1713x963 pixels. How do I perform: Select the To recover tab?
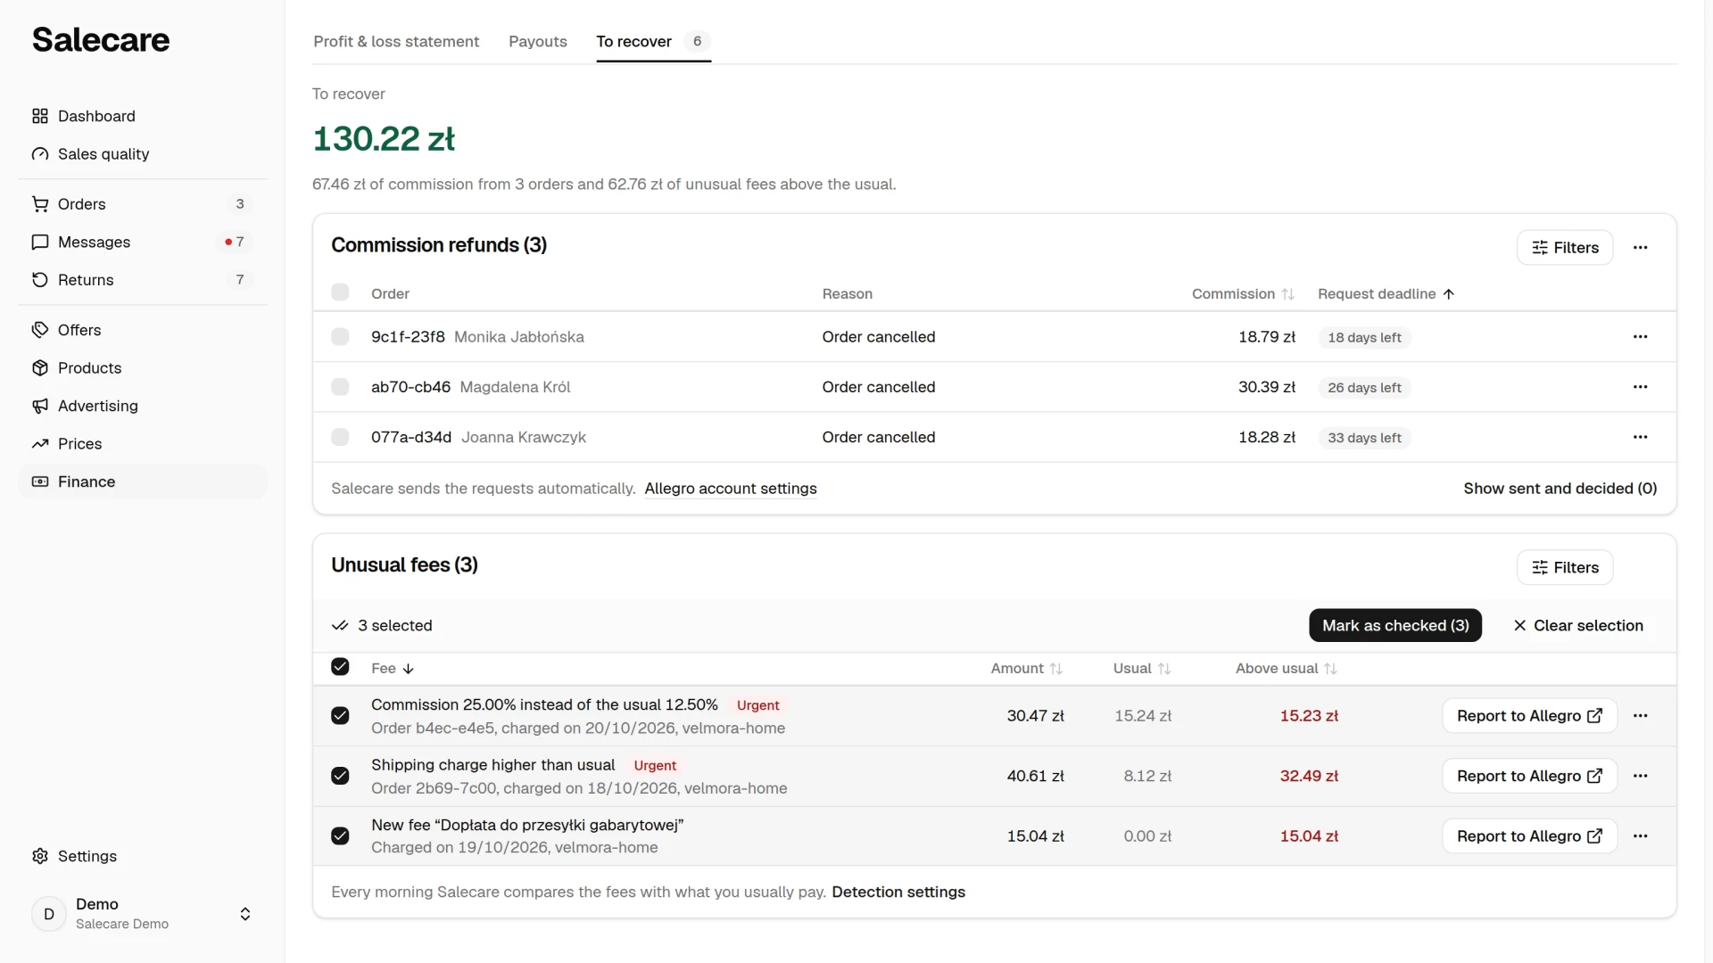click(x=654, y=42)
